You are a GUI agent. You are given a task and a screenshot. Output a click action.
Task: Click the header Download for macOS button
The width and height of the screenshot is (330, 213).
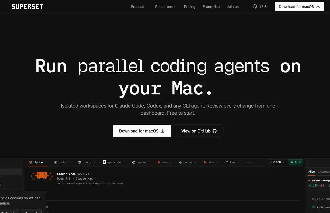[299, 7]
